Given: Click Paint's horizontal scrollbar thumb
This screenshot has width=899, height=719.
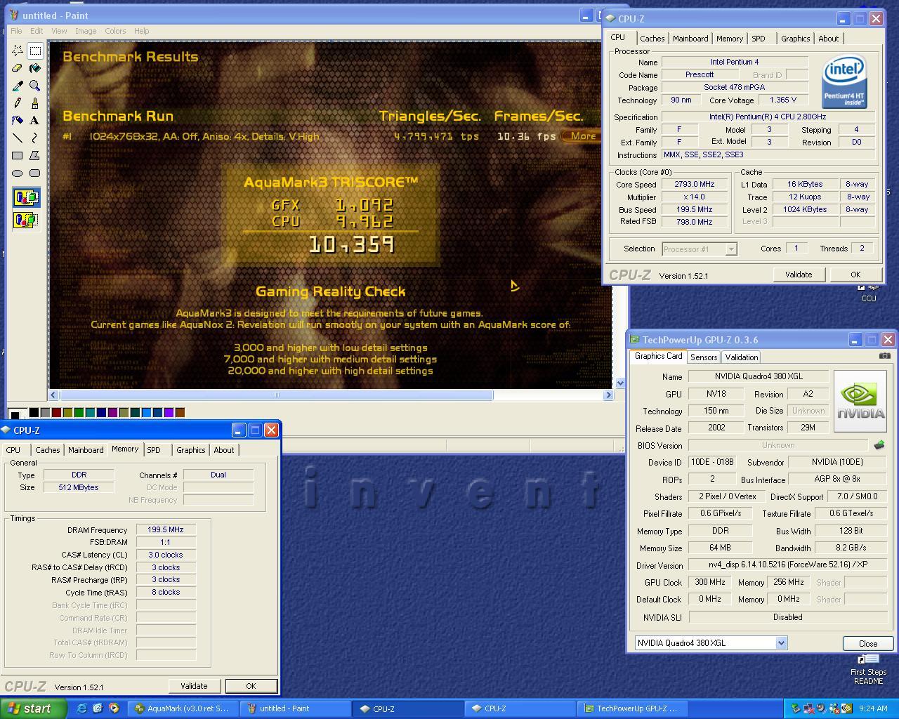Looking at the screenshot, I should pyautogui.click(x=277, y=395).
